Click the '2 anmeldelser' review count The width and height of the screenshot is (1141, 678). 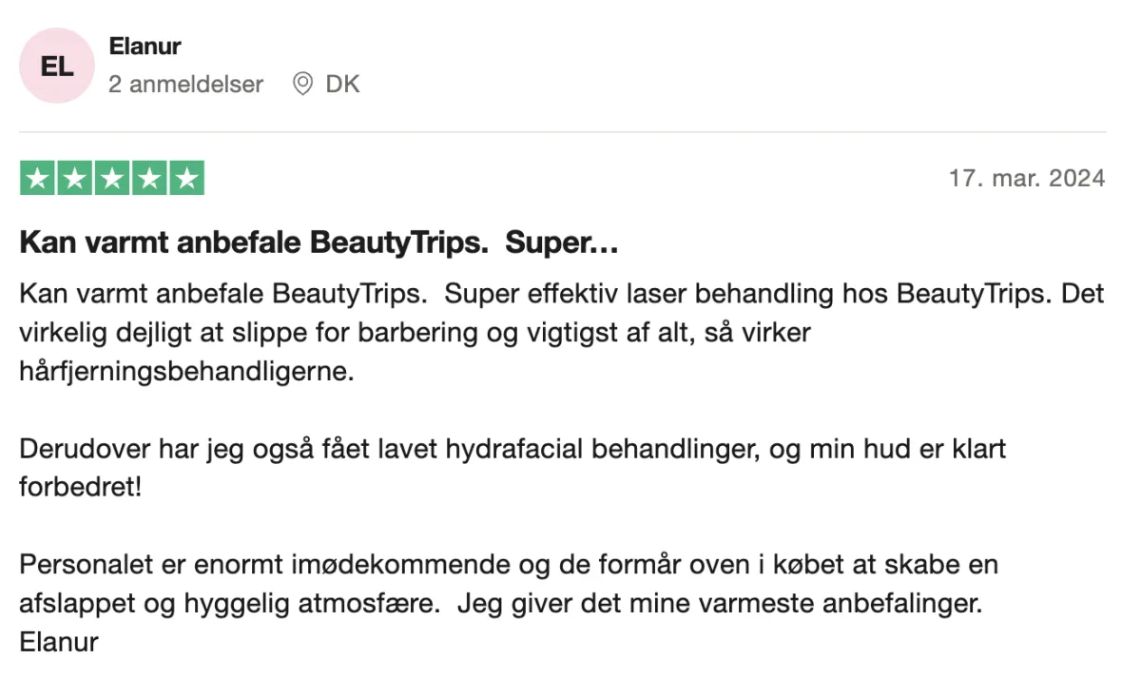coord(185,84)
